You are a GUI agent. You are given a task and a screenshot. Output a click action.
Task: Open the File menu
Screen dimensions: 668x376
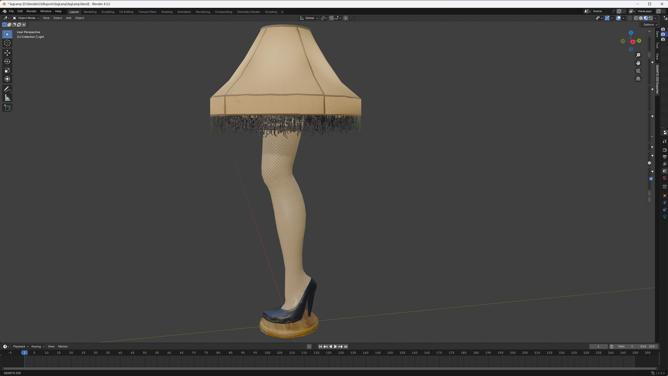(x=11, y=11)
